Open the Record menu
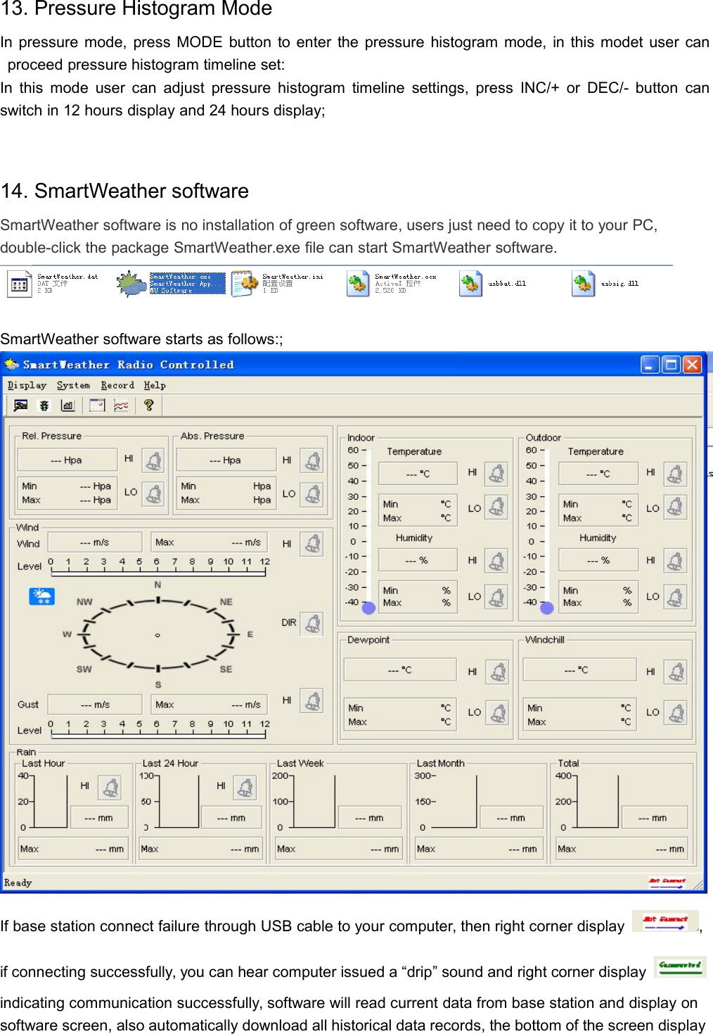713x1034 pixels. pyautogui.click(x=117, y=385)
